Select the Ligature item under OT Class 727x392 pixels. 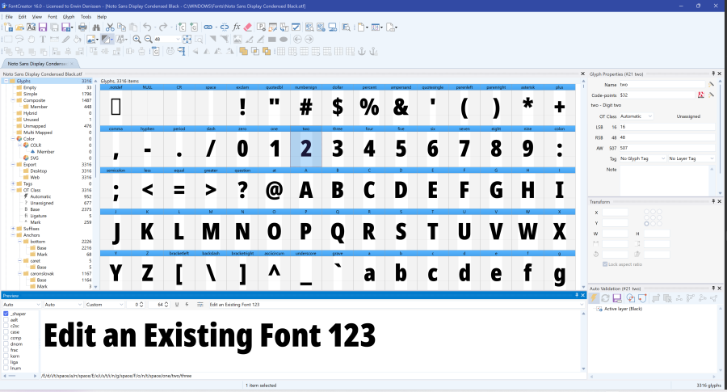[39, 216]
